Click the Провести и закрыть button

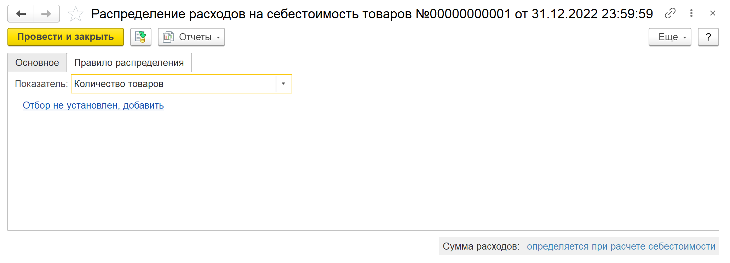tap(65, 37)
